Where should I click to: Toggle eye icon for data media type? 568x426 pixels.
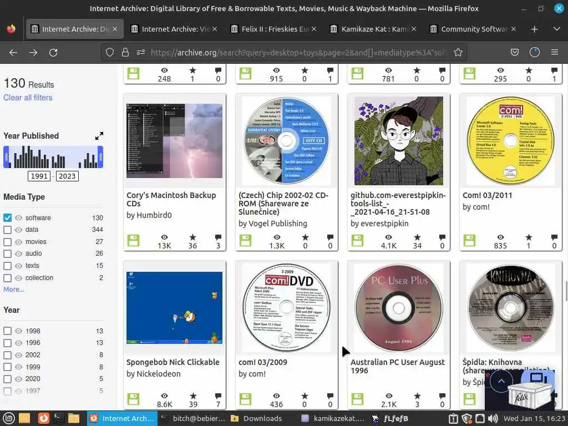click(x=18, y=230)
